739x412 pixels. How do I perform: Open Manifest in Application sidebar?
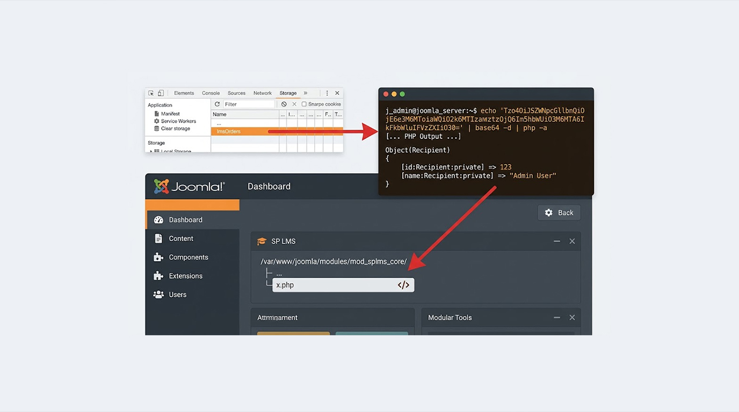[x=170, y=114]
